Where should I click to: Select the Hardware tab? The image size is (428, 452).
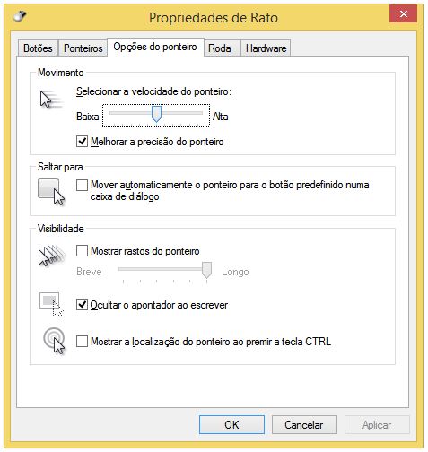(x=266, y=48)
